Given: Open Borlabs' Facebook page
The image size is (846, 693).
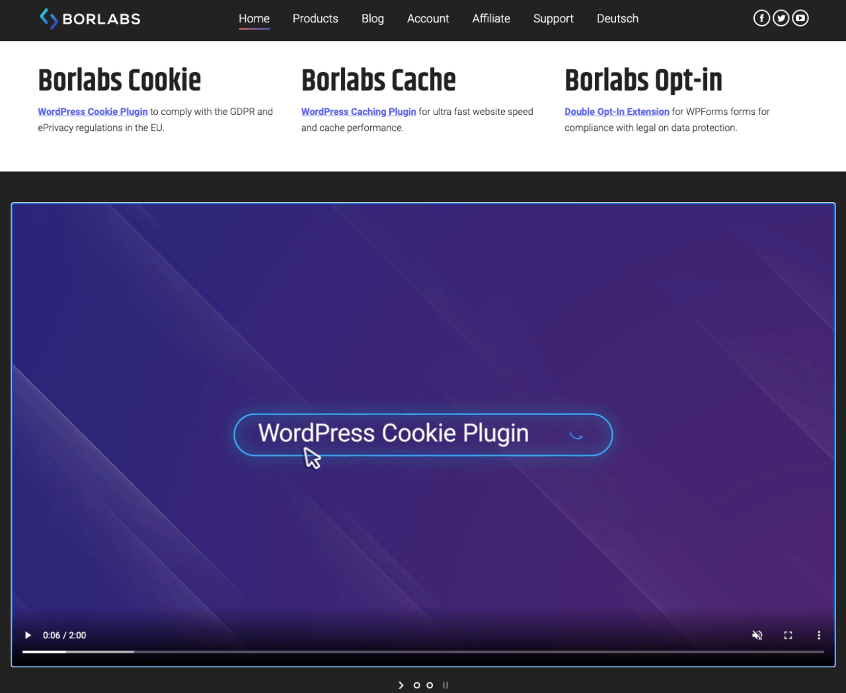Looking at the screenshot, I should (x=761, y=18).
